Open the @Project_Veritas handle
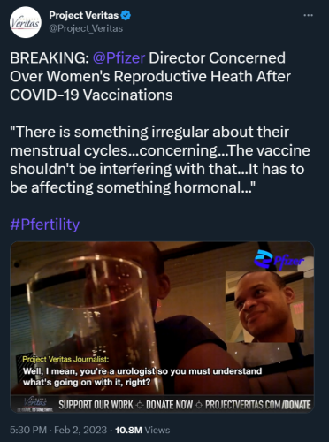 pyautogui.click(x=86, y=28)
